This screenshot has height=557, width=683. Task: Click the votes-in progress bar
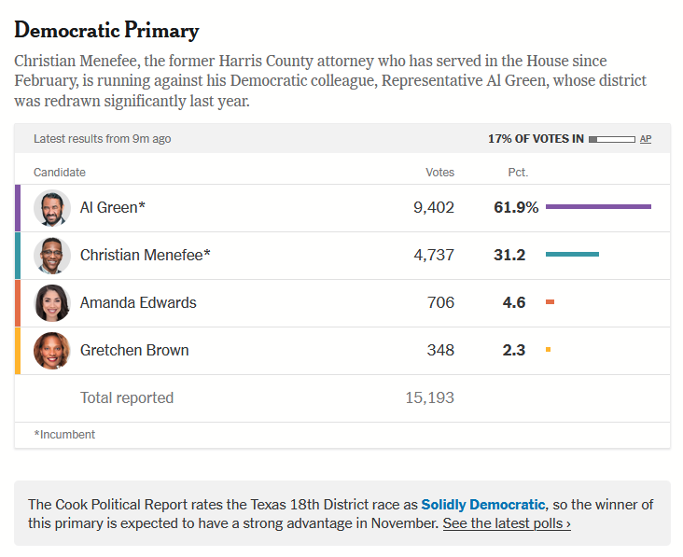click(612, 139)
